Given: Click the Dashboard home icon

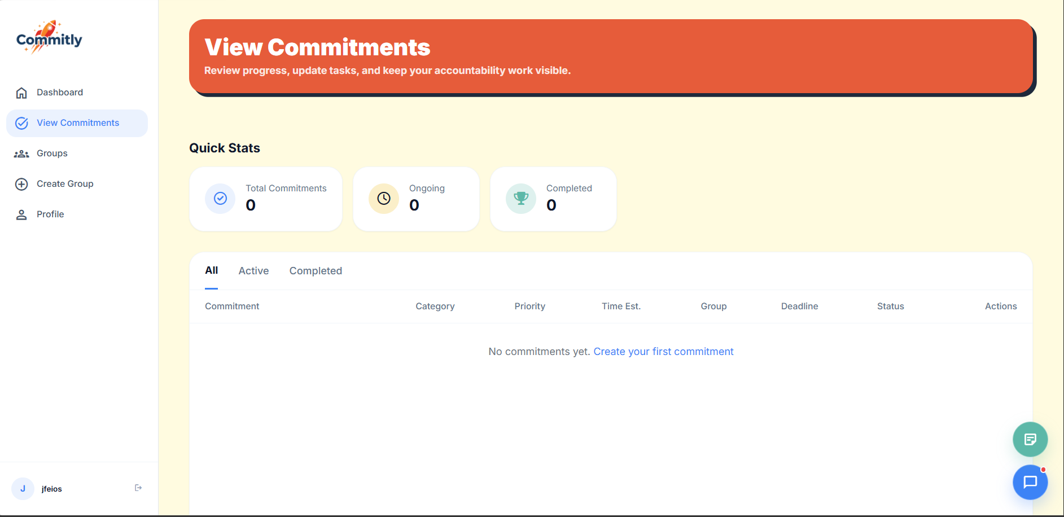Looking at the screenshot, I should pyautogui.click(x=21, y=93).
